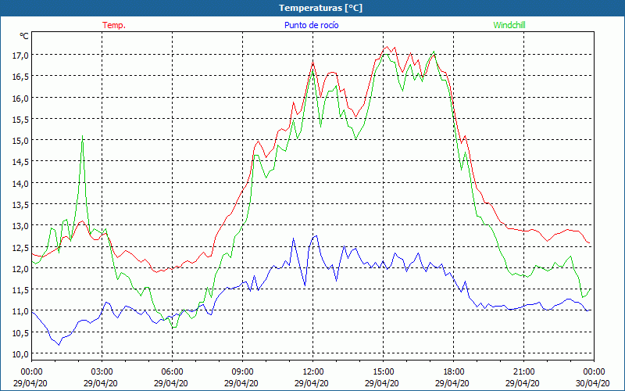Click the 06:00 time axis label
Viewport: 625px width, 391px height.
point(172,372)
